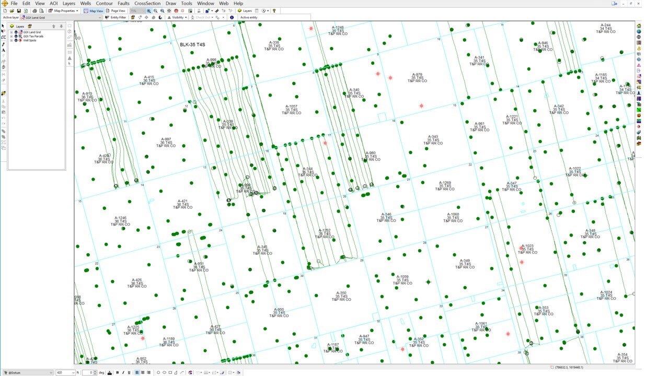Toggle visibility of Well Spots layer
646x376 pixels.
point(16,40)
